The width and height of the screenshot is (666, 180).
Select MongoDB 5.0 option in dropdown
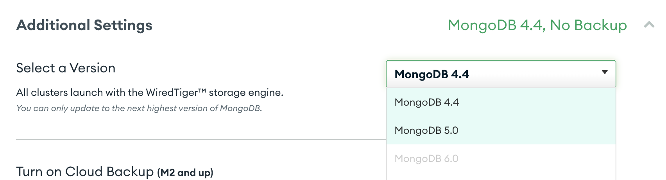[x=501, y=130]
